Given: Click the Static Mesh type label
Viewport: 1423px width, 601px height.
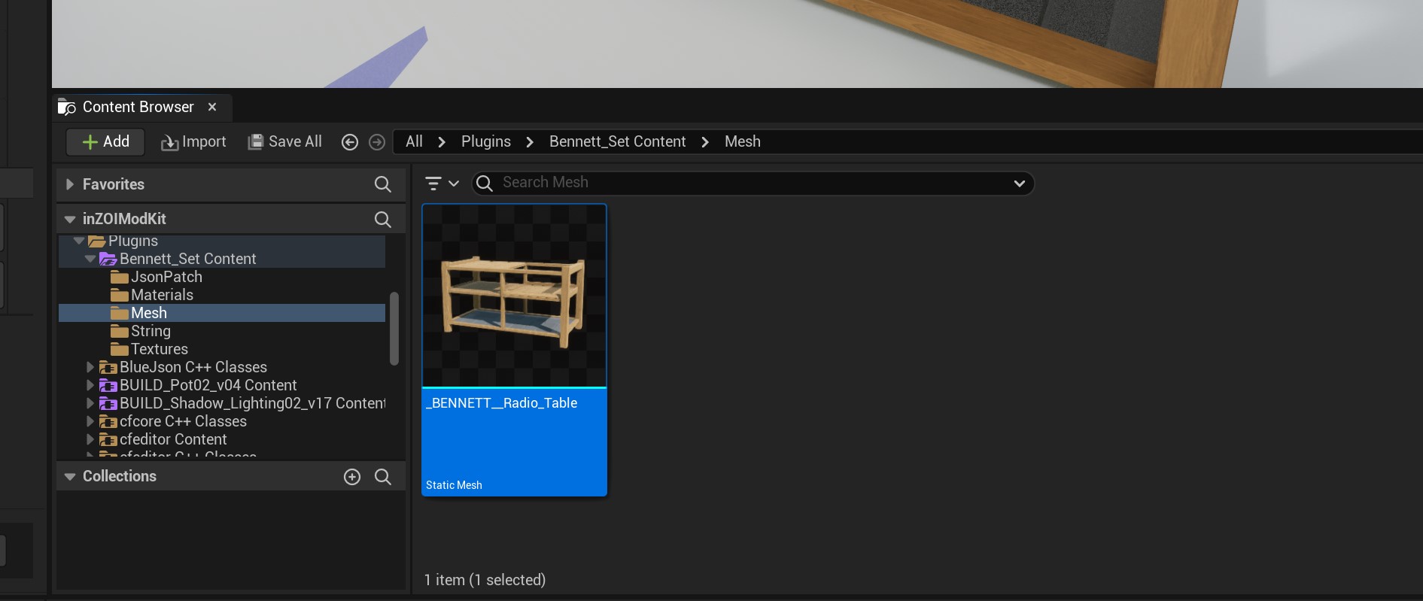Looking at the screenshot, I should [x=454, y=485].
